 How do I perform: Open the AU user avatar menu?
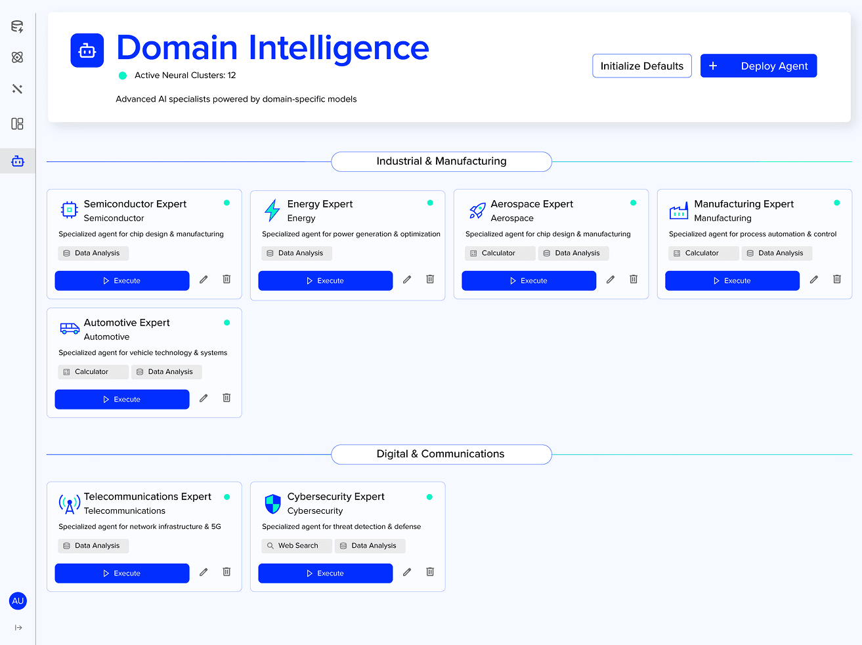click(x=18, y=600)
